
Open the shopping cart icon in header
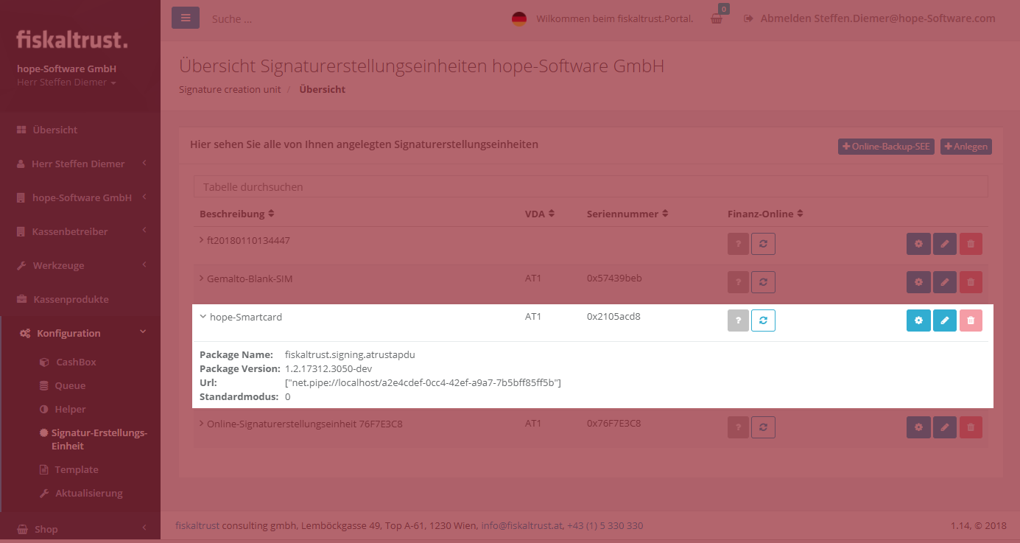(717, 18)
